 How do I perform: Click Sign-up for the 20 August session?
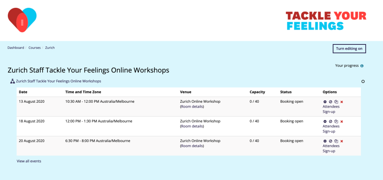pyautogui.click(x=329, y=151)
